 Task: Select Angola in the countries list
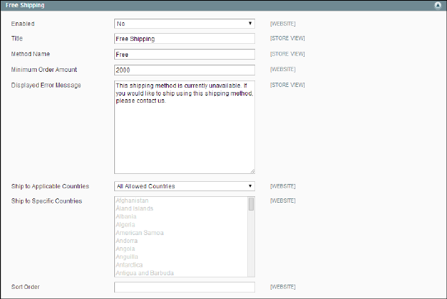[x=127, y=249]
